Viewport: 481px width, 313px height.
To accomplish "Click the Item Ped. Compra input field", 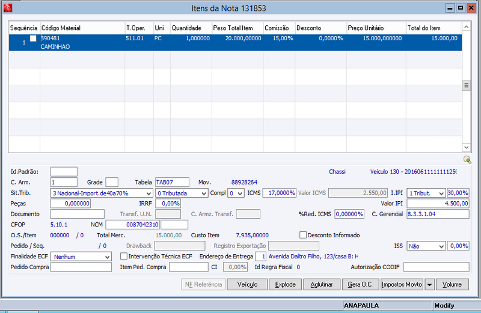I will (x=189, y=267).
